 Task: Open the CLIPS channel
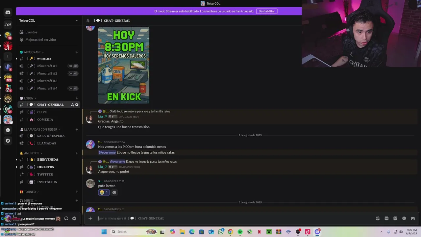49,112
